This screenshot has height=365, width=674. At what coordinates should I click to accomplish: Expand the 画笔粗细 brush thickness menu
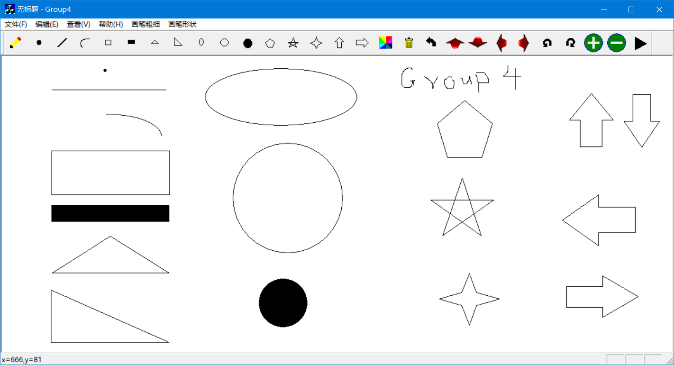point(146,24)
